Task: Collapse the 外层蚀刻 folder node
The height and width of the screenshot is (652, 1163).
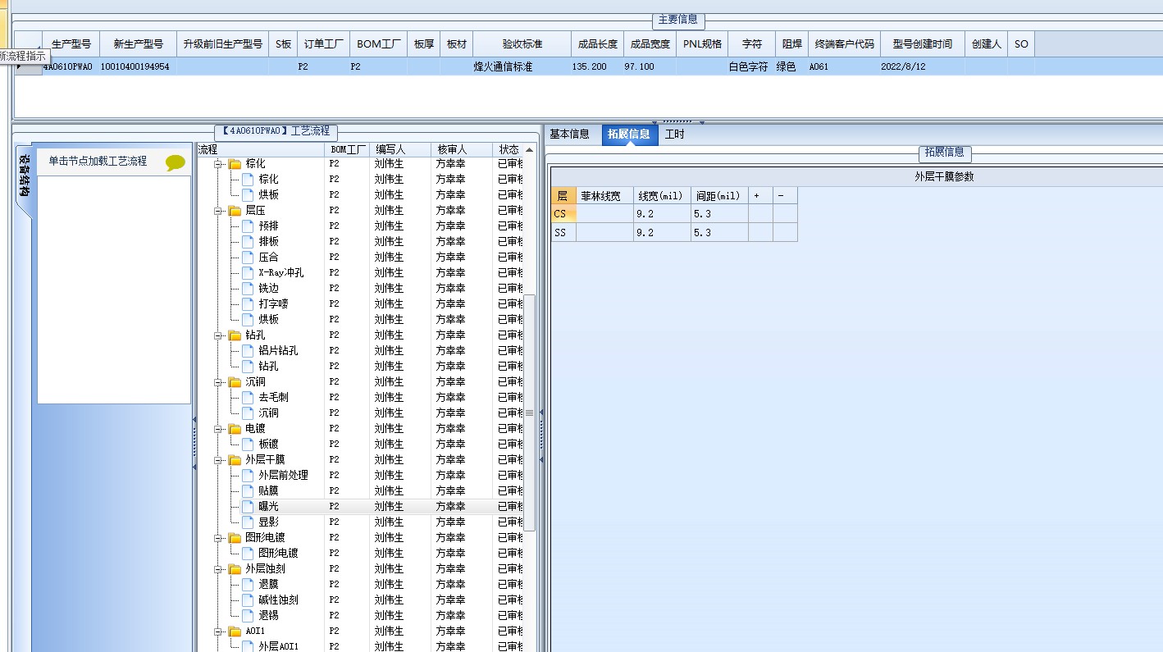Action: pyautogui.click(x=219, y=569)
